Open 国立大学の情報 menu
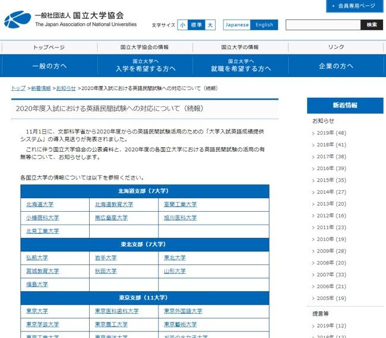The image size is (386, 338). [240, 47]
